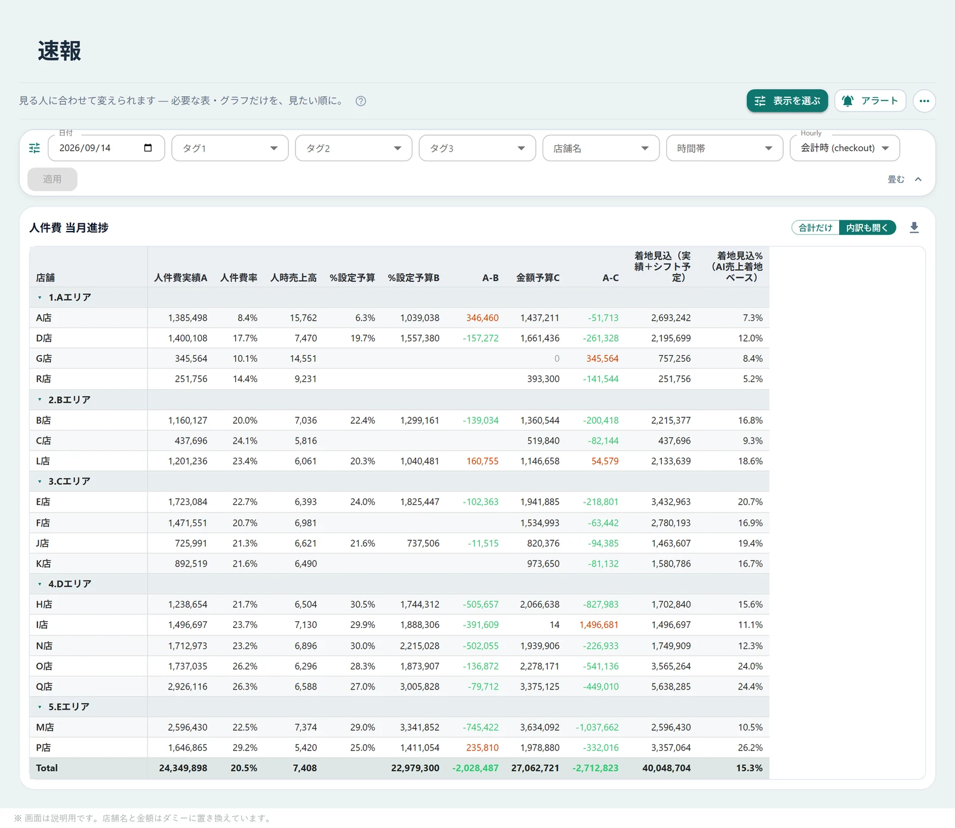
Task: Collapse the filter panel with 畳む
Action: point(905,179)
